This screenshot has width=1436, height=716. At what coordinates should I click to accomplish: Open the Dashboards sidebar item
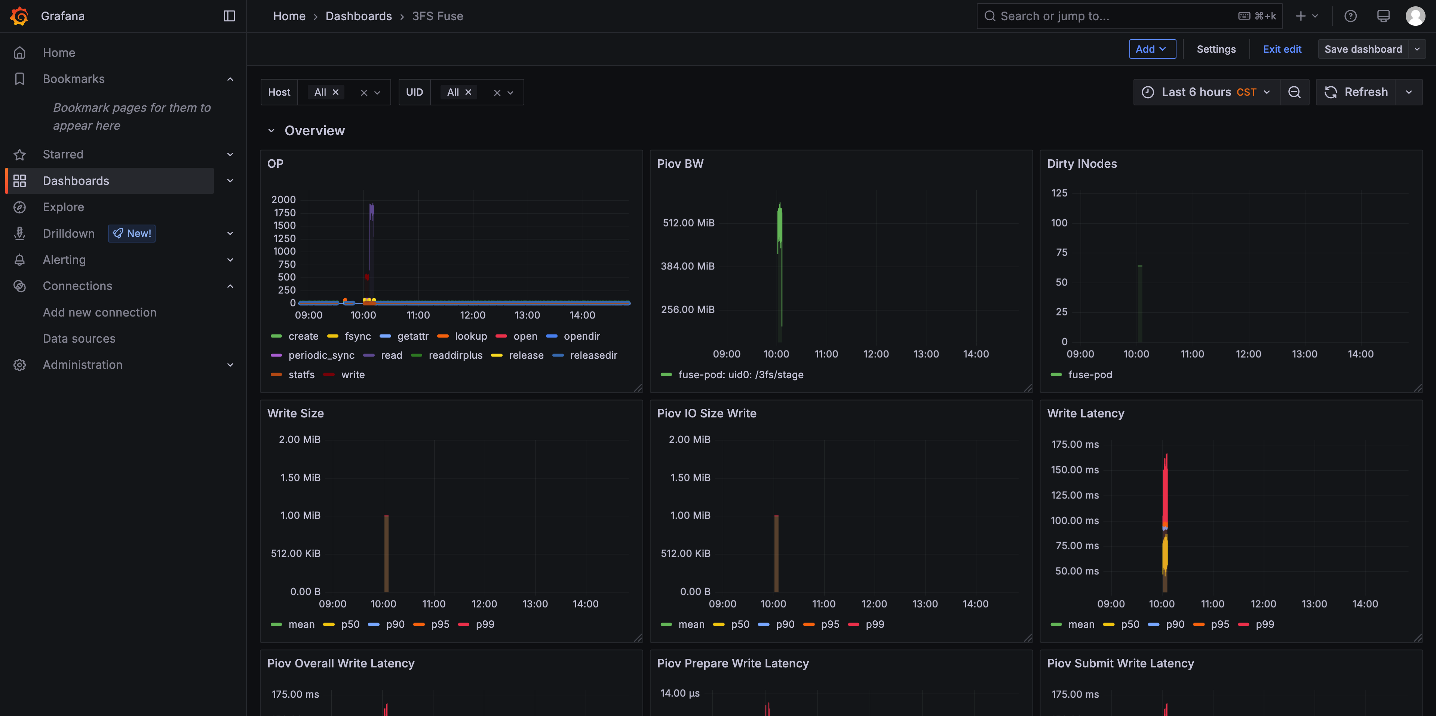pyautogui.click(x=76, y=181)
